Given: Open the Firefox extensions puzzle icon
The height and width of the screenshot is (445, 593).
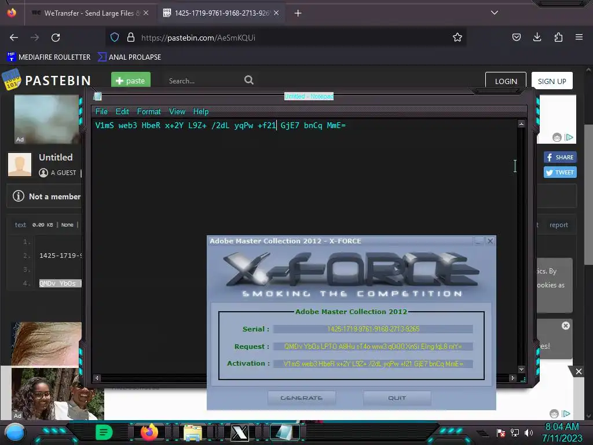Looking at the screenshot, I should click(558, 38).
